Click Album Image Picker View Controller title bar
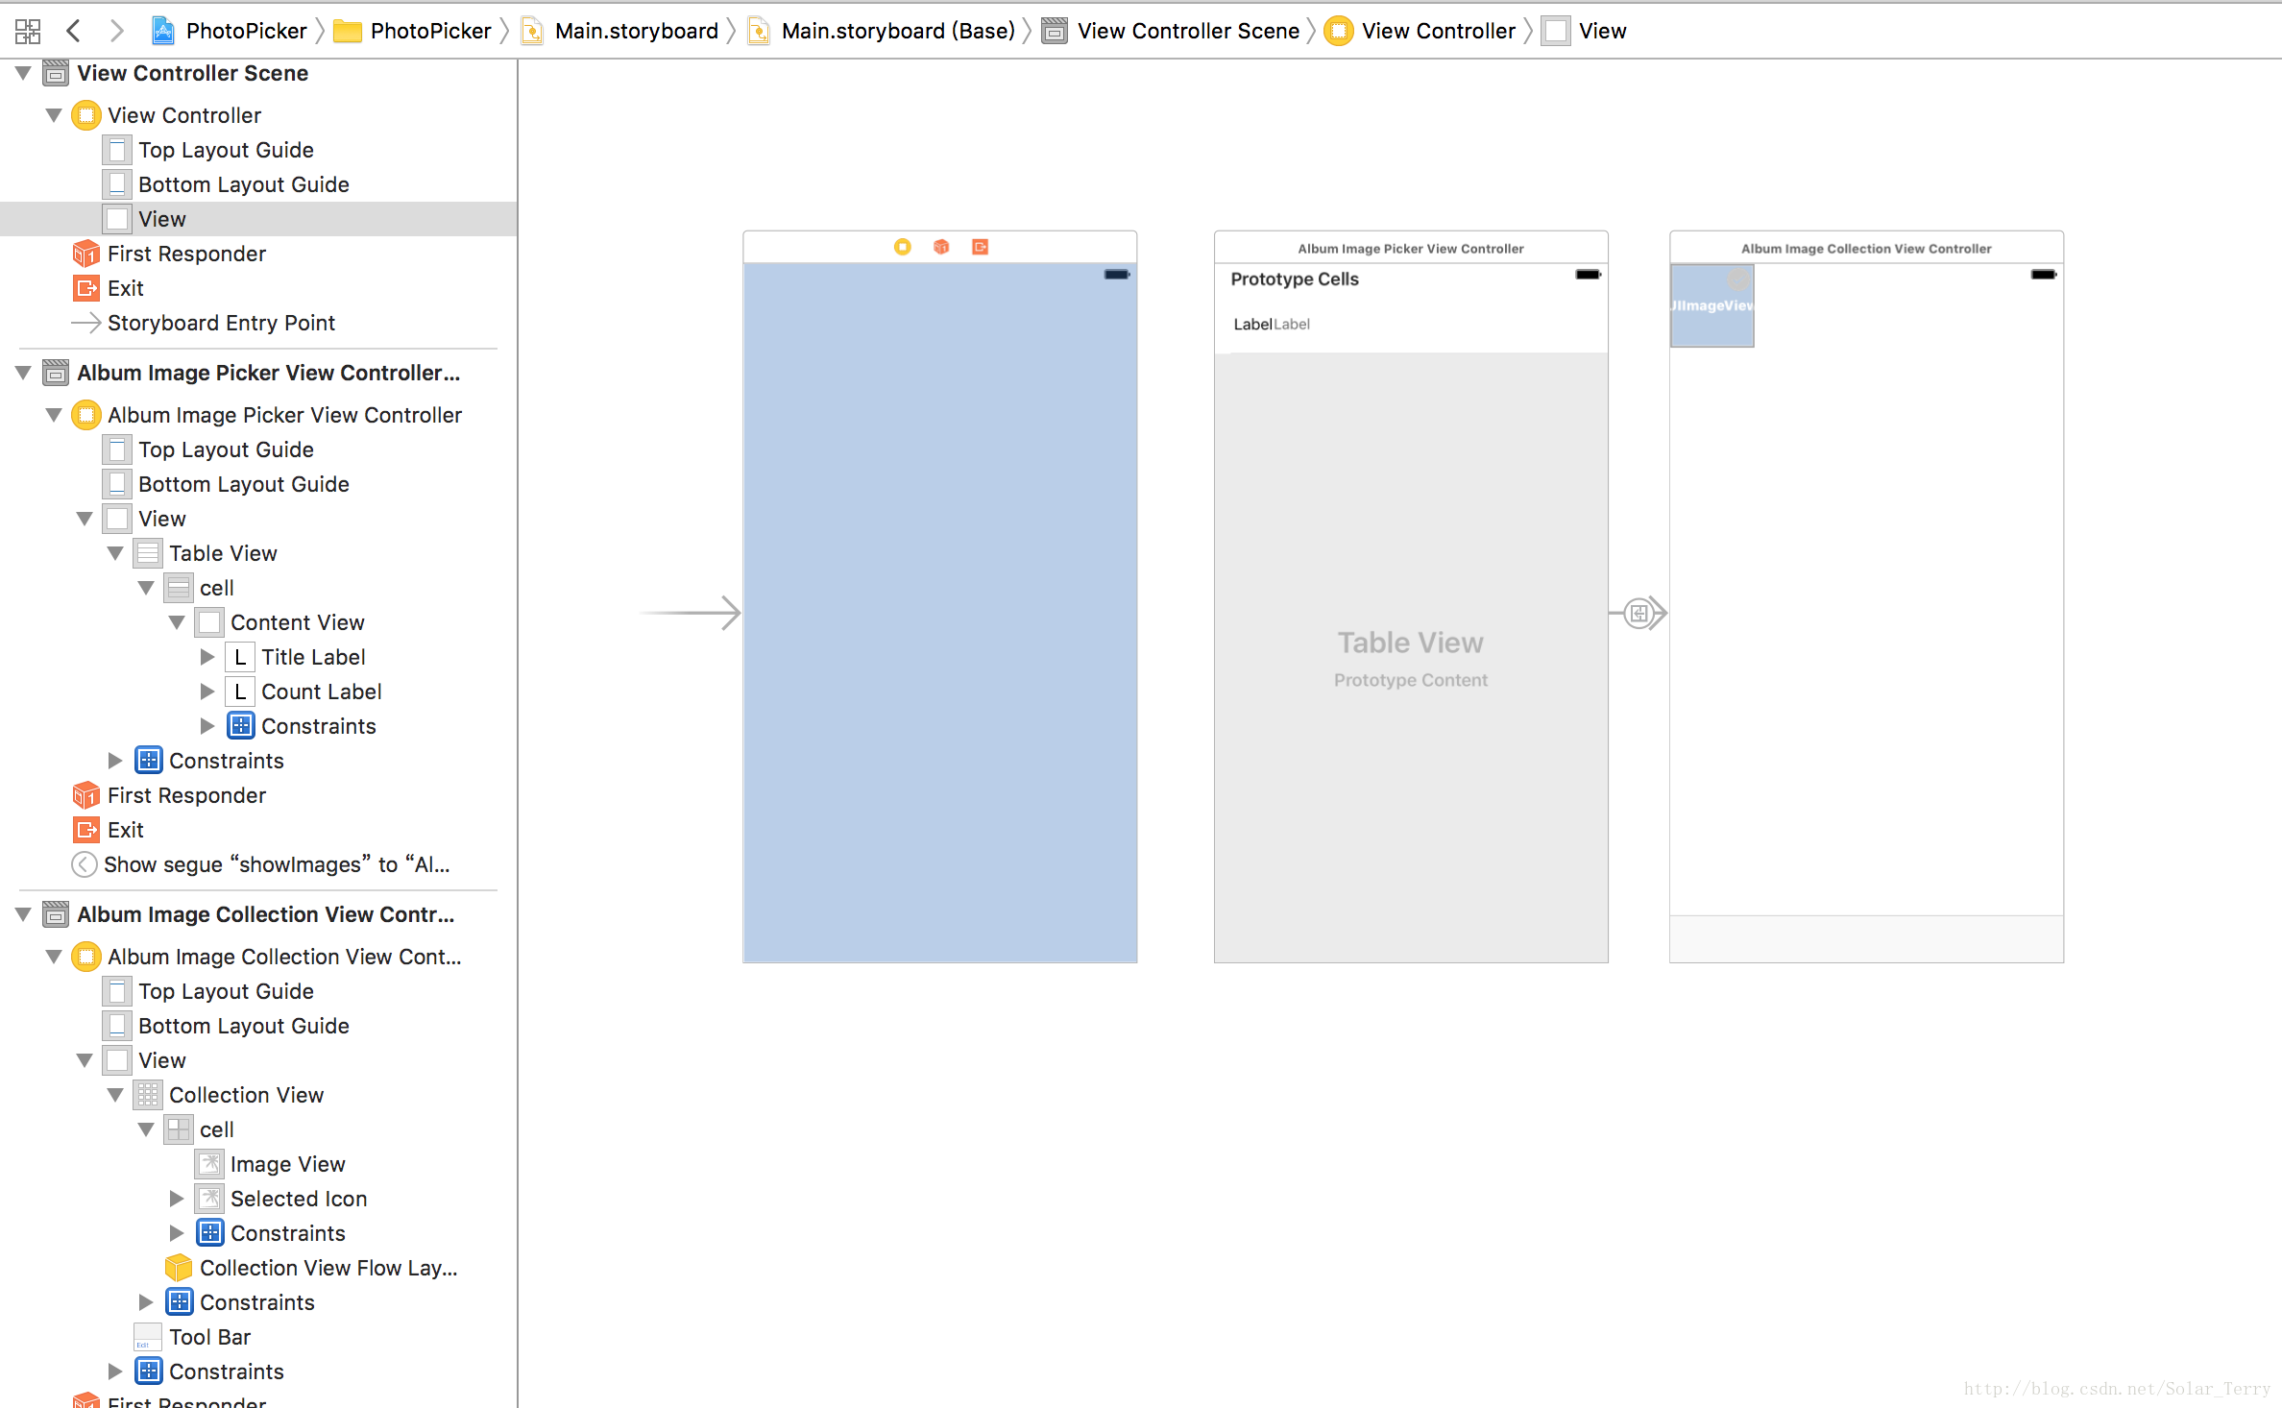The image size is (2282, 1408). (x=1411, y=248)
